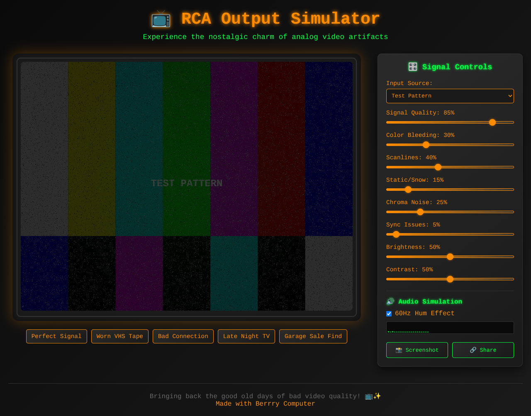
Task: Apply the Worn VHS Tape preset
Action: click(x=119, y=336)
